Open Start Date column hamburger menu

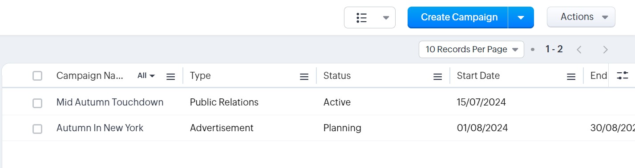pos(571,77)
